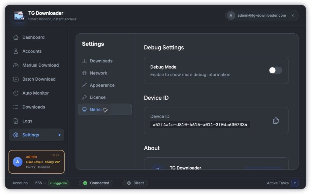
Task: Click the Logs document icon
Action: [x=16, y=121]
